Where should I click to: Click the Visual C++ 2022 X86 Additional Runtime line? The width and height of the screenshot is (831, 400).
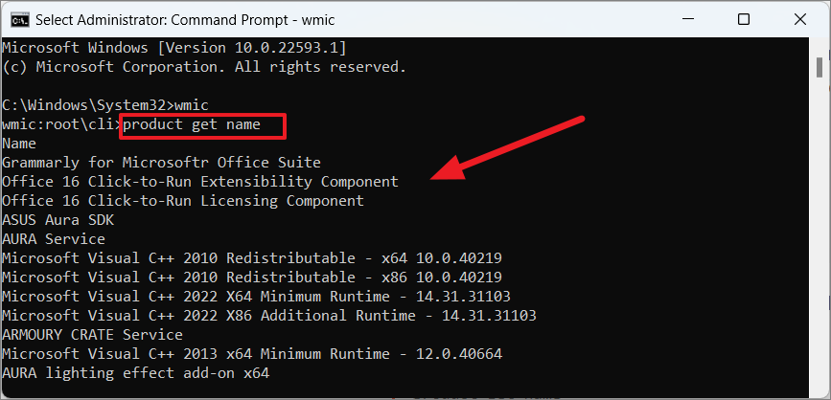[x=268, y=316]
